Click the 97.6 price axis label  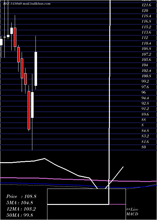click(x=145, y=87)
